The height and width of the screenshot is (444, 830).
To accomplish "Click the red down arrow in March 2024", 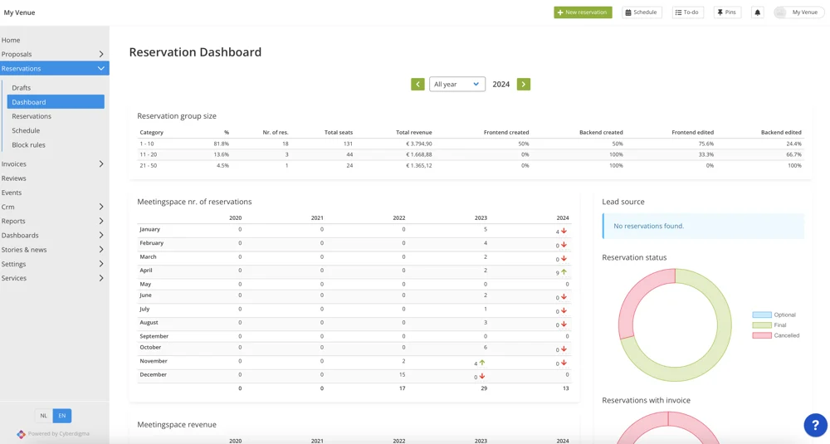I will (564, 259).
